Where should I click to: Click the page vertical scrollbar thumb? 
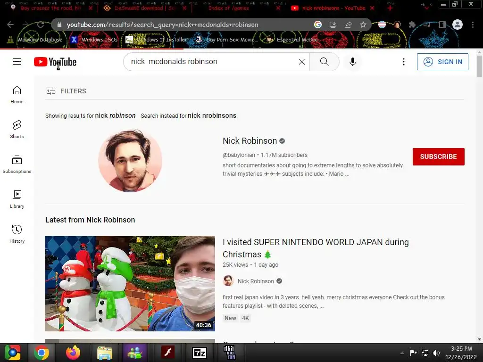pos(479,67)
